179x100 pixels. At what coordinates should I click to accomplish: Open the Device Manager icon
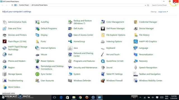coord(135,28)
